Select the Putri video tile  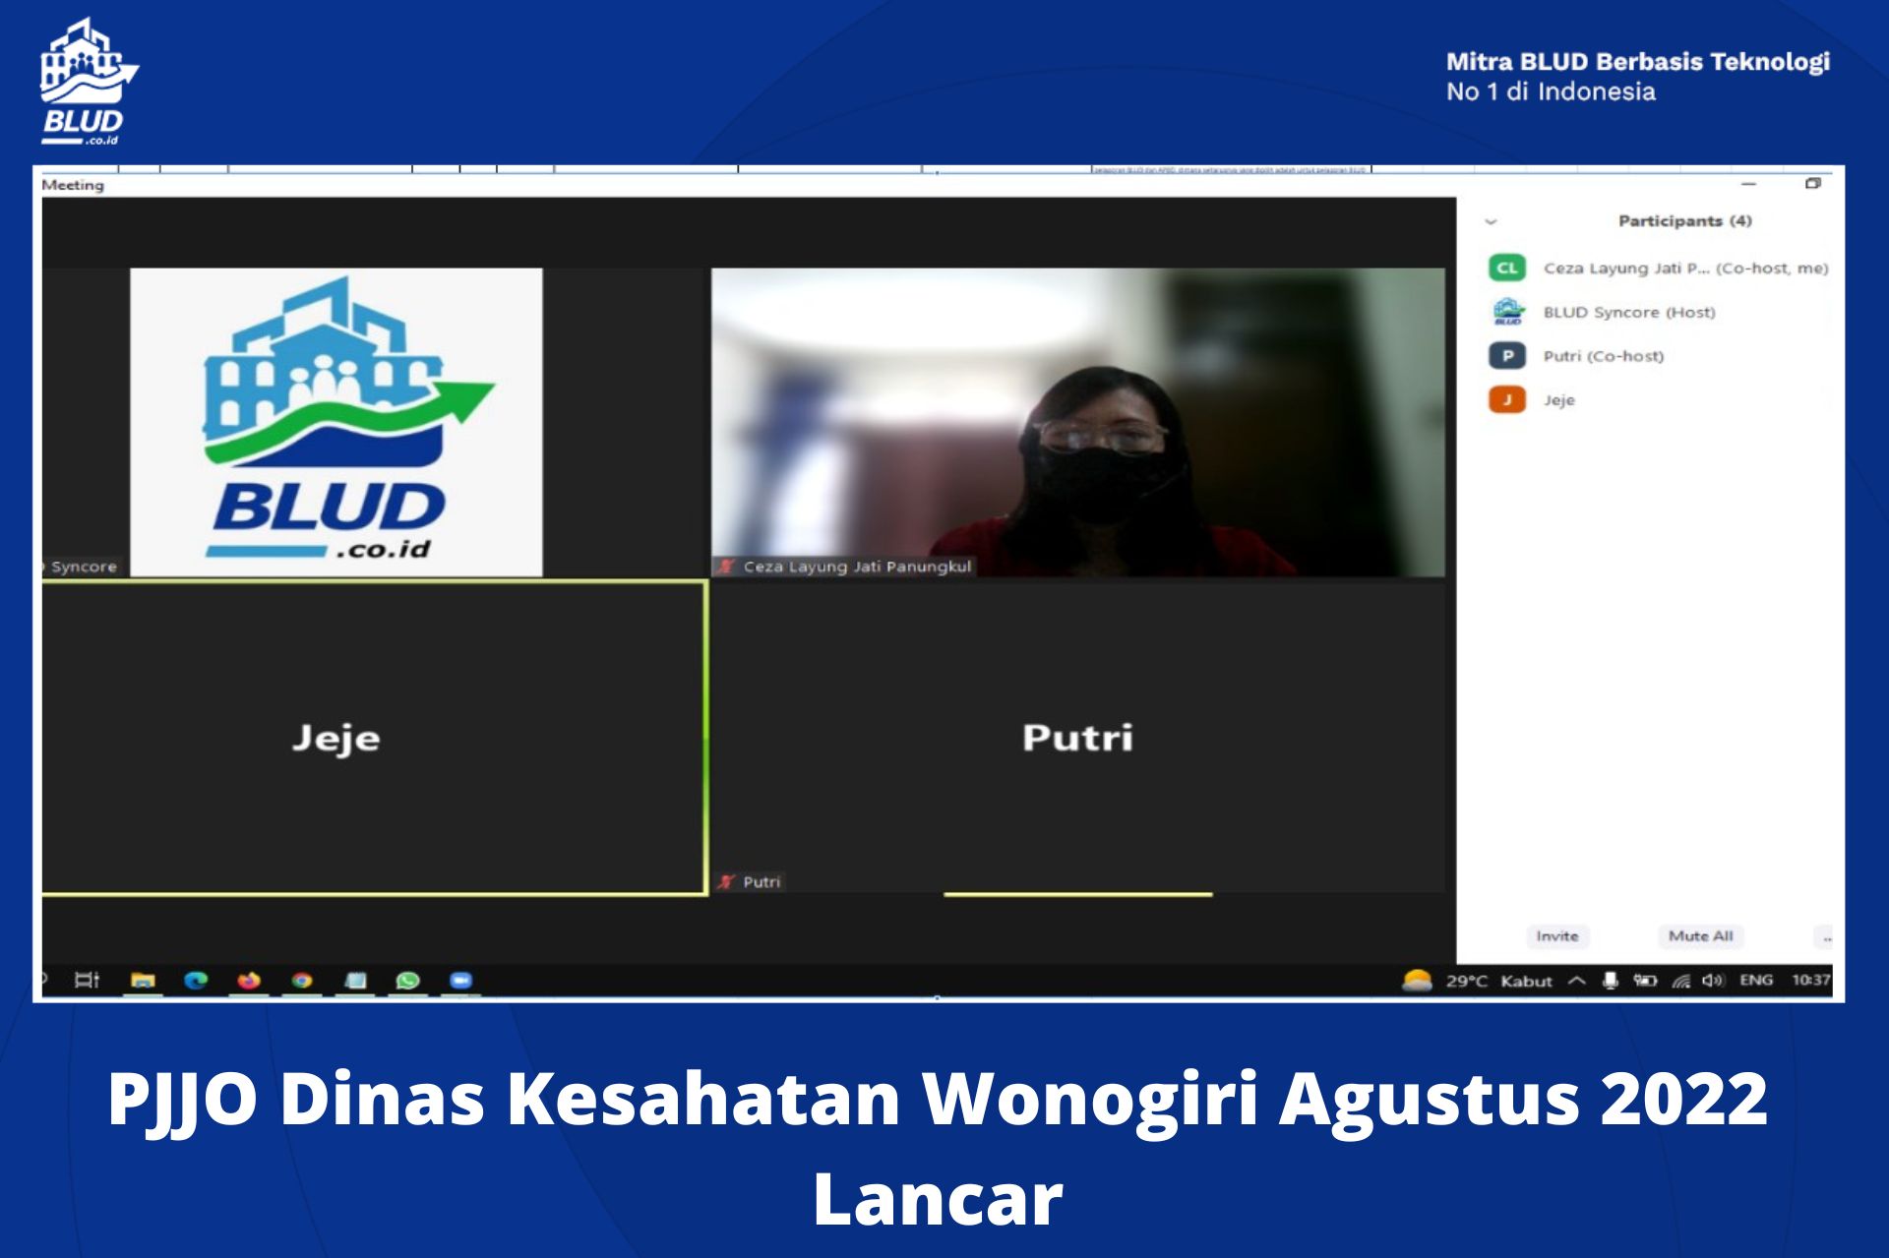pyautogui.click(x=1077, y=738)
